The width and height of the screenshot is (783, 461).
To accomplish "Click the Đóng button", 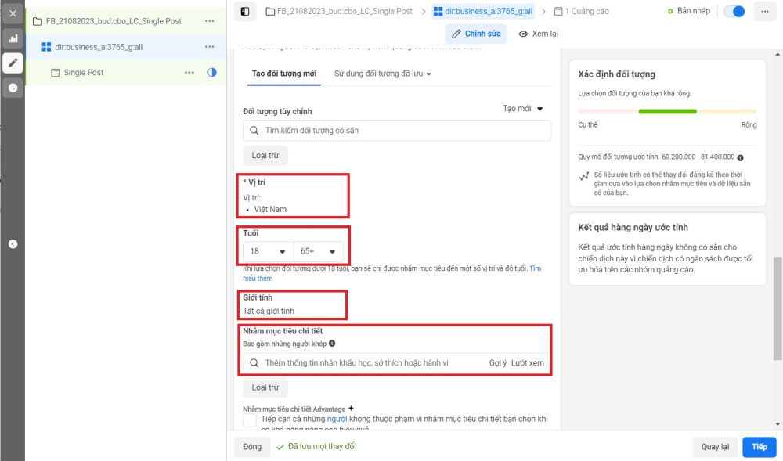I will (252, 447).
